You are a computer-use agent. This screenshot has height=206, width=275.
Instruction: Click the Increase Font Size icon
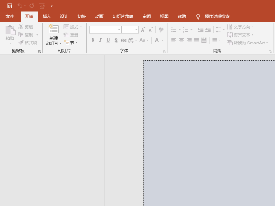(x=143, y=29)
